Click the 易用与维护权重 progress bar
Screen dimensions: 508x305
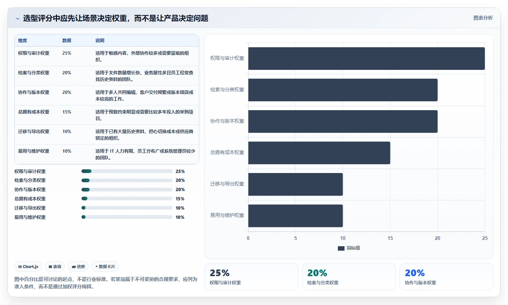click(127, 217)
